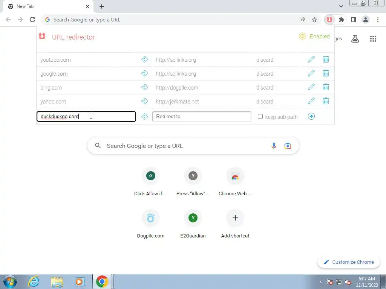Click http://jerkmate.net destination text
This screenshot has height=289, width=386.
coord(177,102)
